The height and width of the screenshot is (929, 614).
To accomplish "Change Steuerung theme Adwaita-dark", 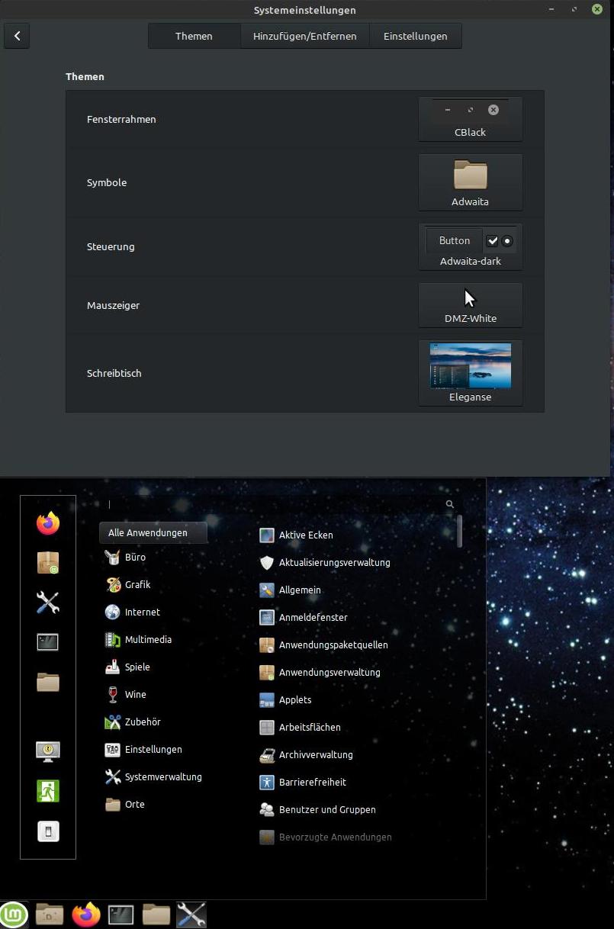I will 471,246.
